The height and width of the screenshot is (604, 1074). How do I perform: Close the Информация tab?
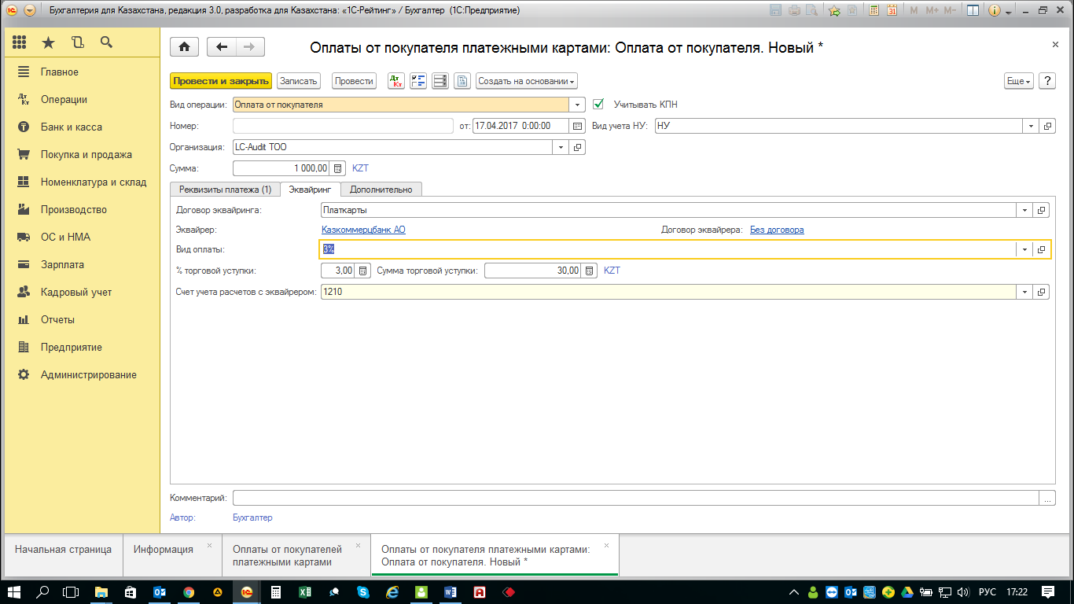[x=209, y=544]
